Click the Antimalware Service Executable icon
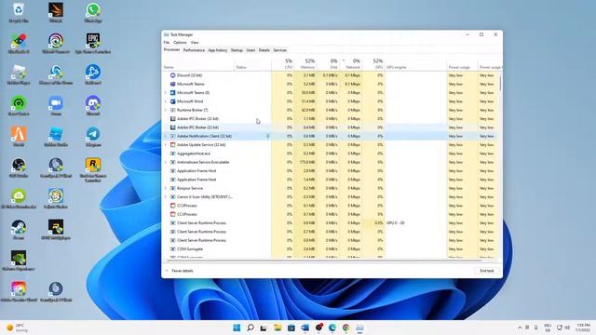 (x=172, y=162)
